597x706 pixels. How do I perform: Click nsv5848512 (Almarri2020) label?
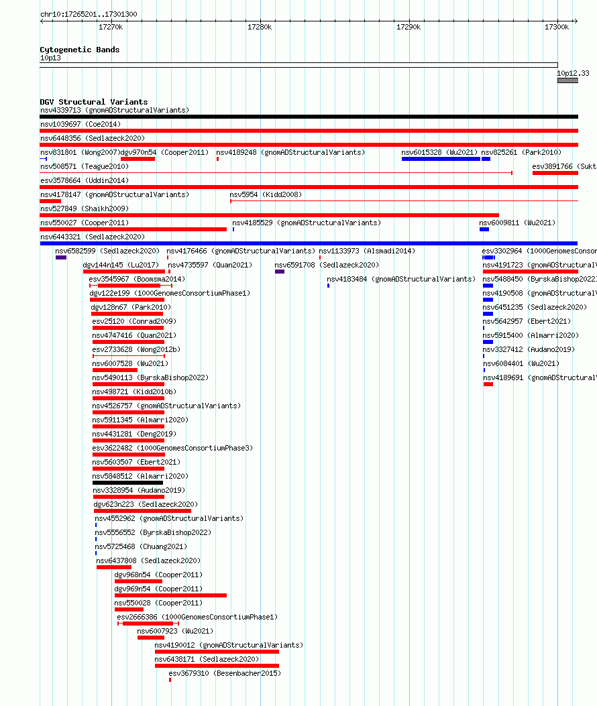(x=140, y=477)
